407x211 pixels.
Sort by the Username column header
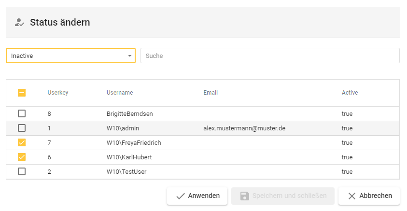[120, 93]
